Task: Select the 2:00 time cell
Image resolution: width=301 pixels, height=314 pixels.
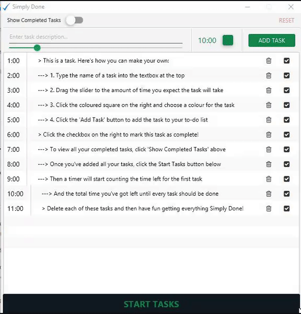Action: point(14,75)
